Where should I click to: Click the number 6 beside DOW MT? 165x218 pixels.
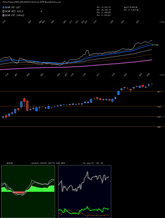[41, 12]
